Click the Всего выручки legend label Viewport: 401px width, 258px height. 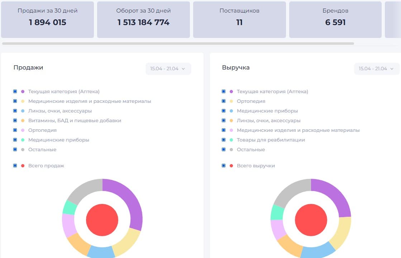[x=256, y=166]
